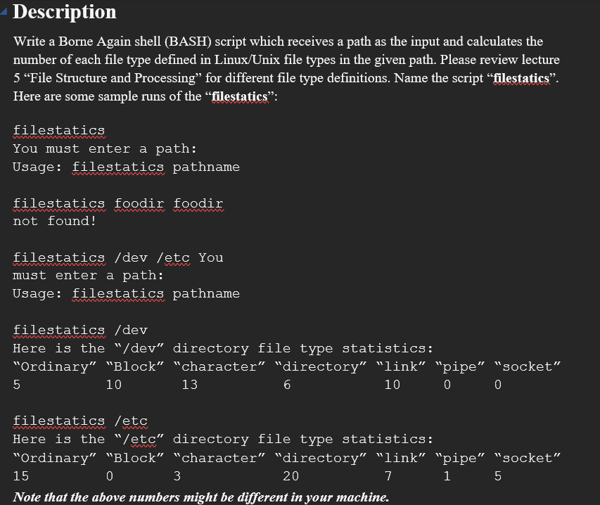The image size is (600, 505).
Task: Click the /etc path in the last sample run
Action: coord(129,420)
